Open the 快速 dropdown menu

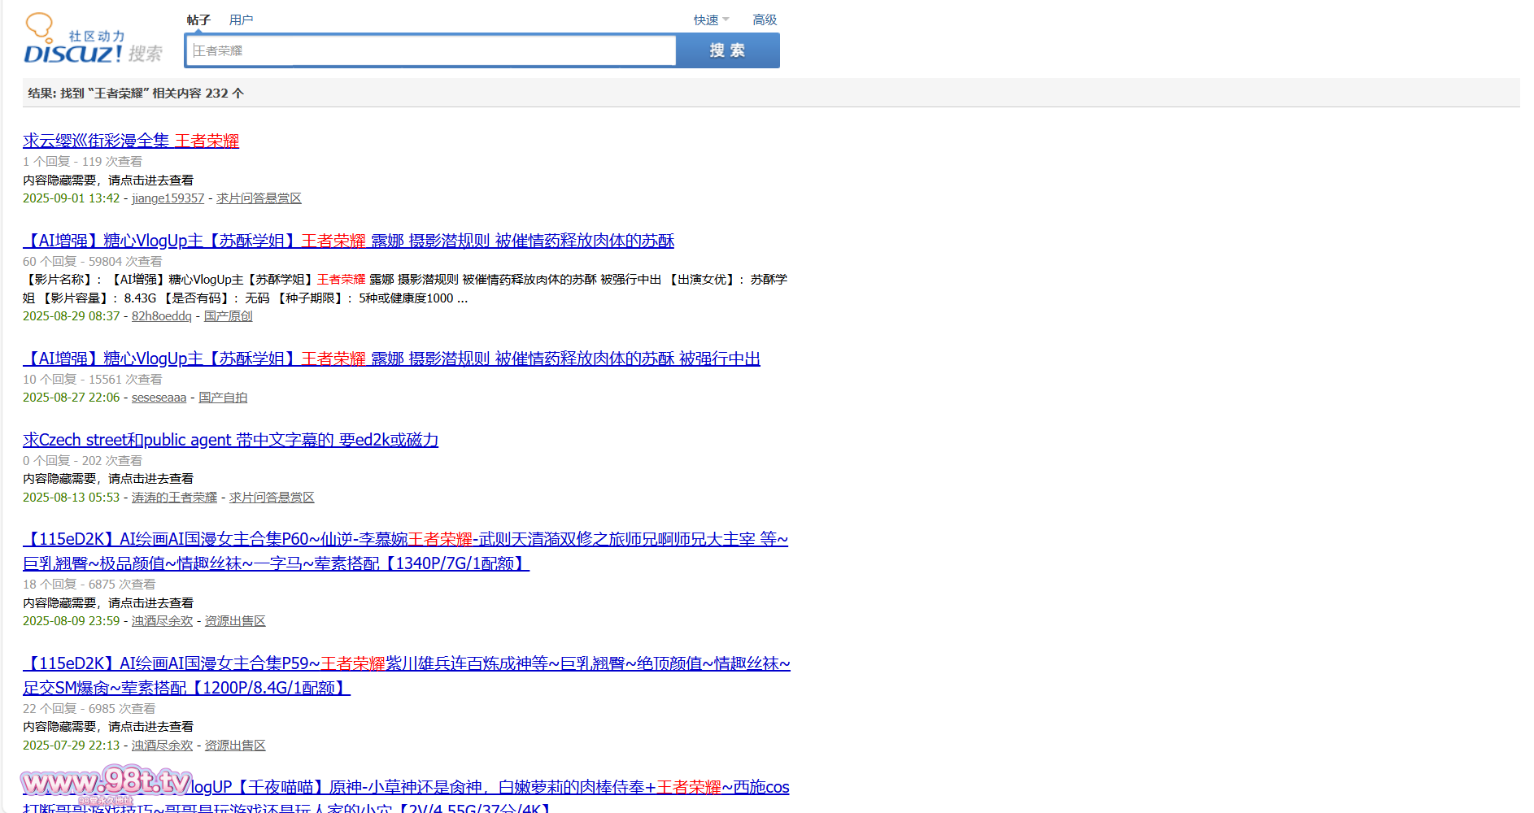(711, 20)
